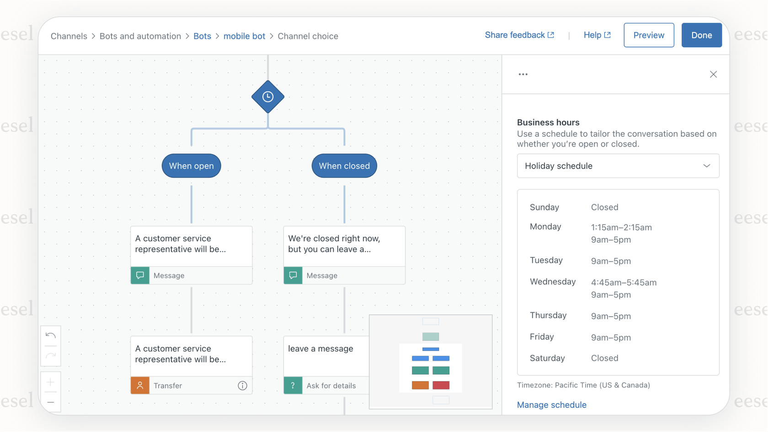Click the Ask for details question mark icon
This screenshot has width=768, height=432.
click(293, 385)
